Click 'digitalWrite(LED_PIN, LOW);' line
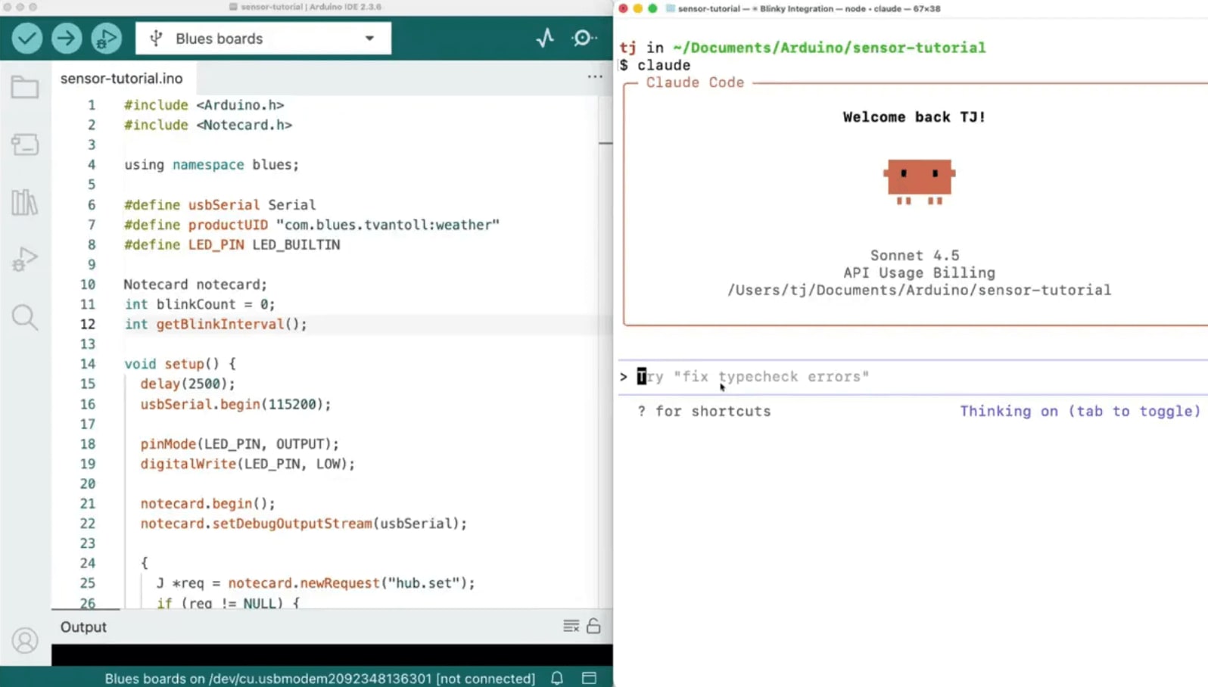This screenshot has width=1208, height=687. [248, 464]
